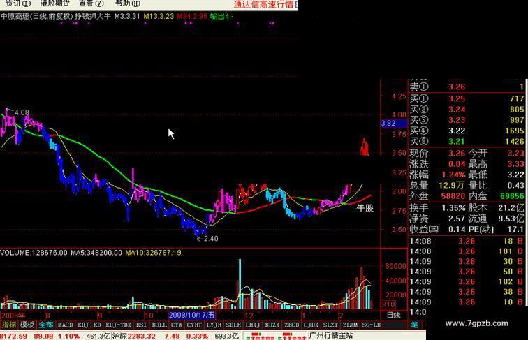
Task: Click the 14:08 tick row with 101 volume
Action: point(467,251)
